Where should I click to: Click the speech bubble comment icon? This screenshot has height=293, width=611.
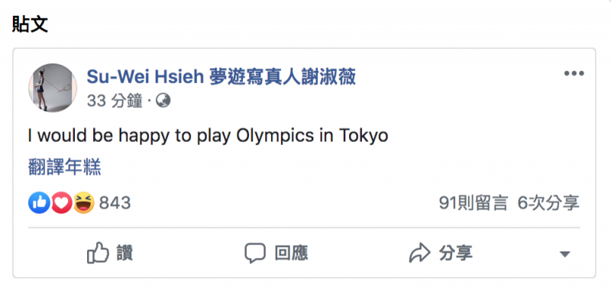pyautogui.click(x=255, y=253)
